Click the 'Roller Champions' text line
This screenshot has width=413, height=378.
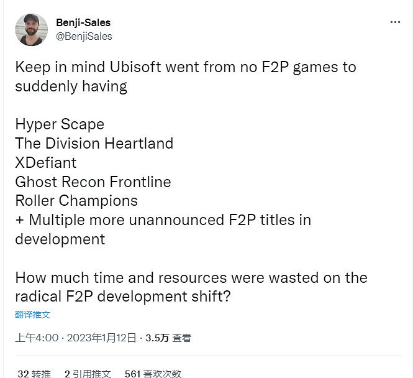tap(76, 201)
